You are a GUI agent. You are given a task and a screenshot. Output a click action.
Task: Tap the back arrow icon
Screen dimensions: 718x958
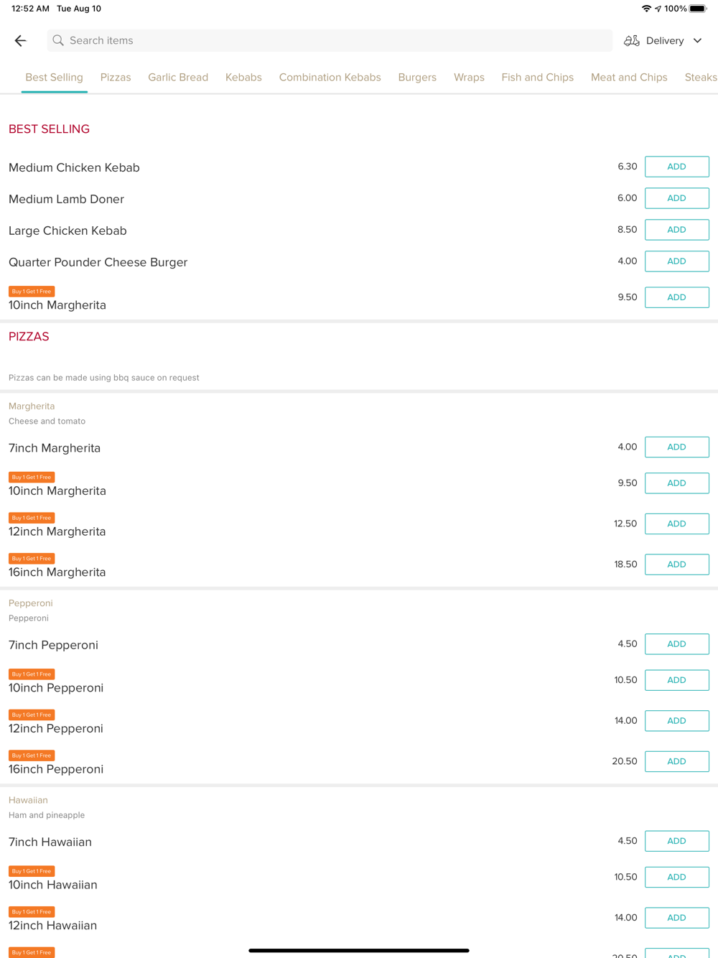(21, 41)
